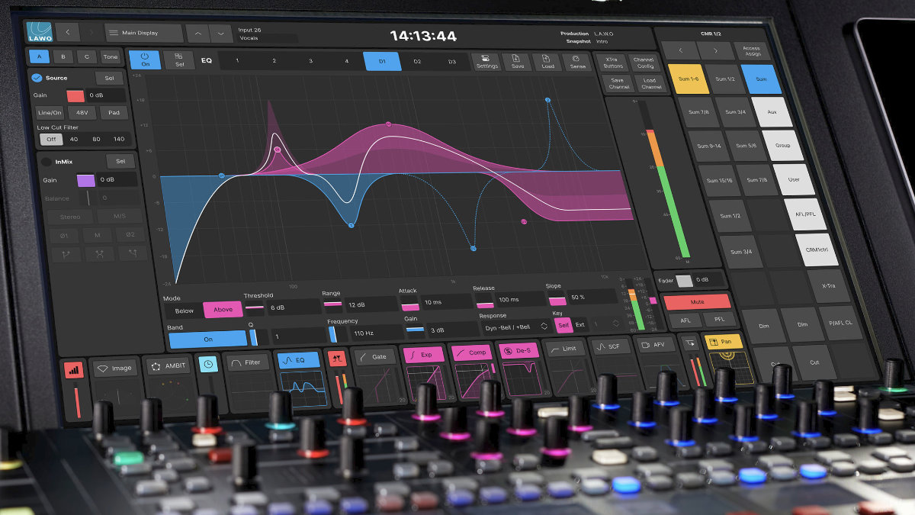Image resolution: width=915 pixels, height=515 pixels.
Task: Open the Main Display menu
Action: point(144,34)
